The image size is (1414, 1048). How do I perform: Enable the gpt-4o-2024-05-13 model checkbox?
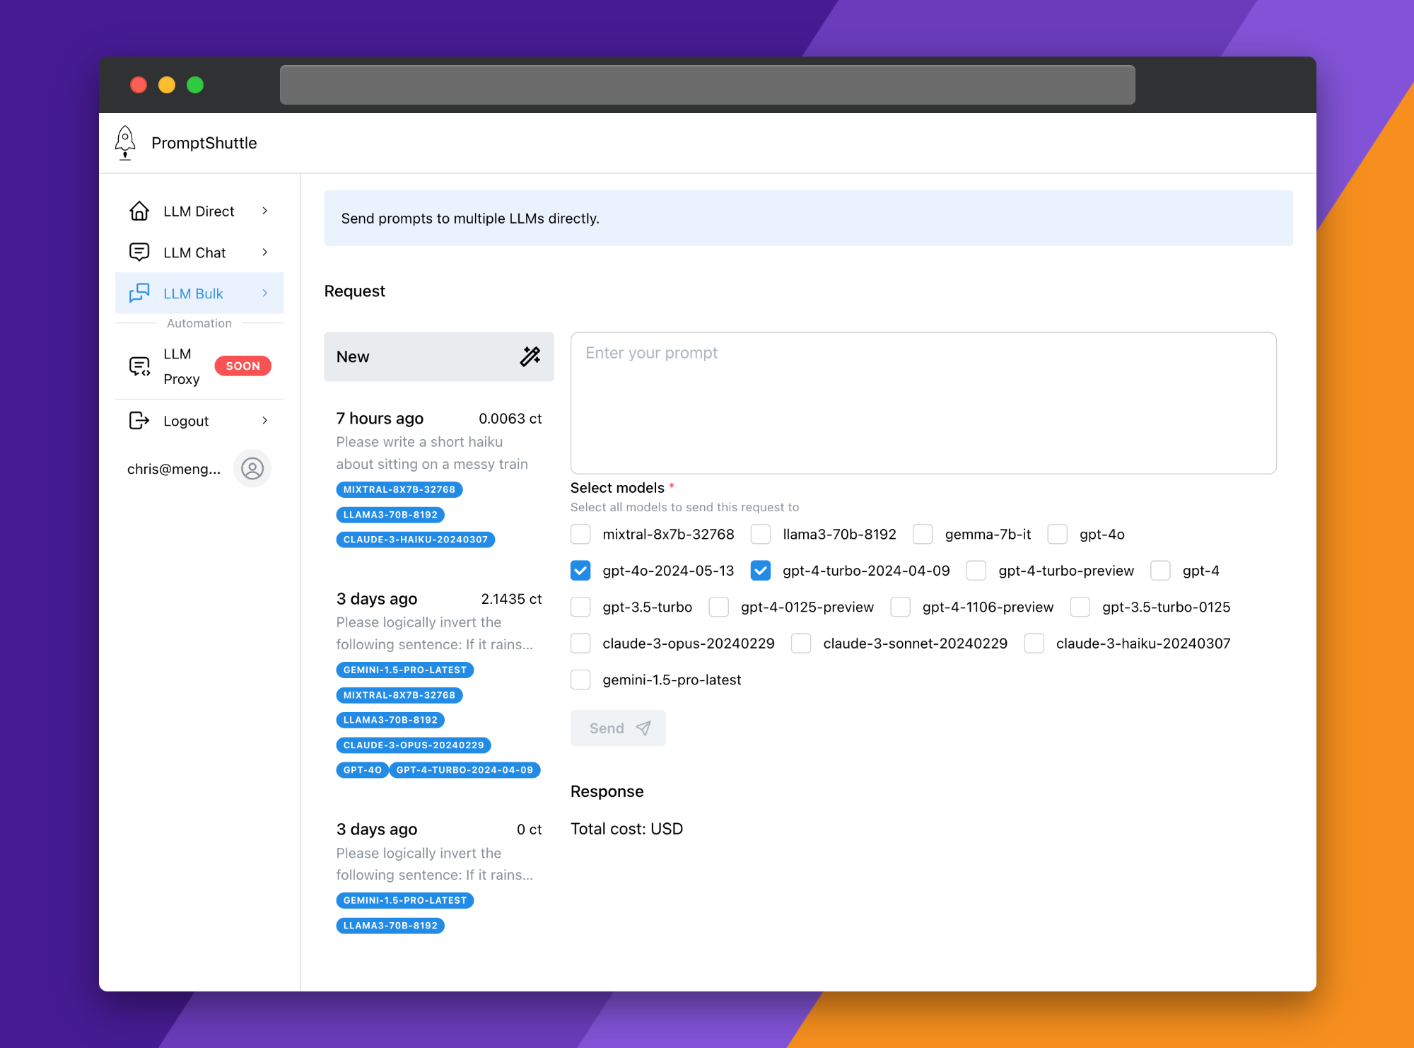point(580,570)
